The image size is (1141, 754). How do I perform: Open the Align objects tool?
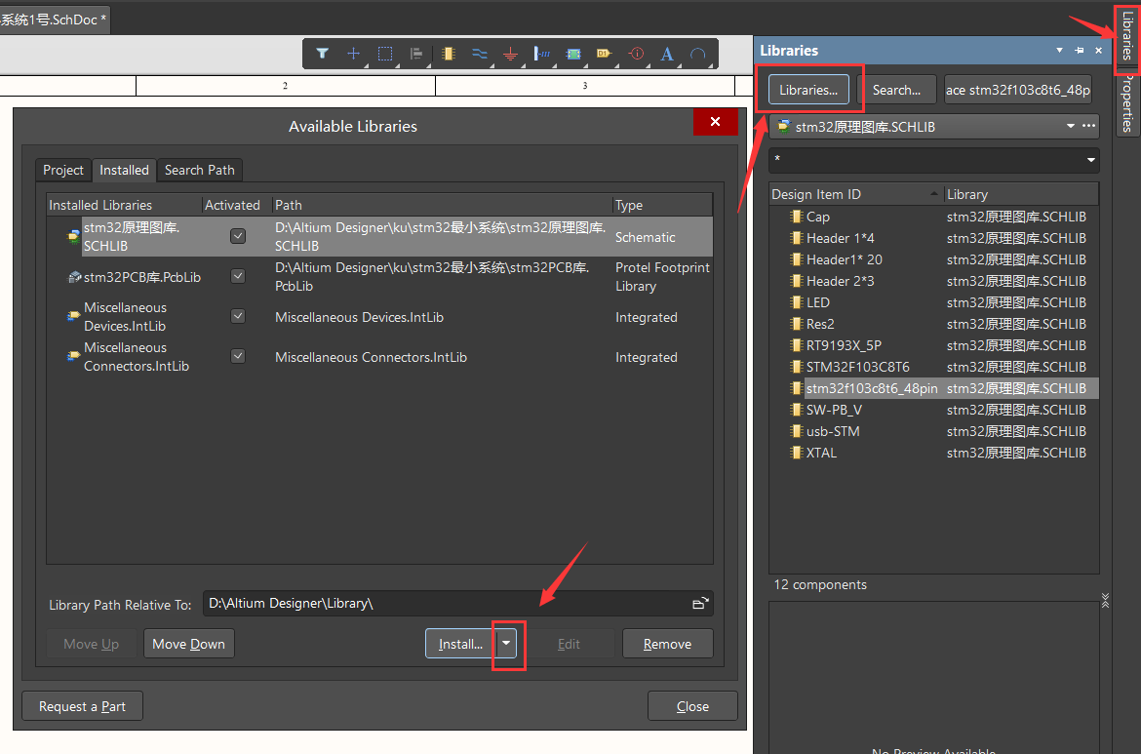416,53
